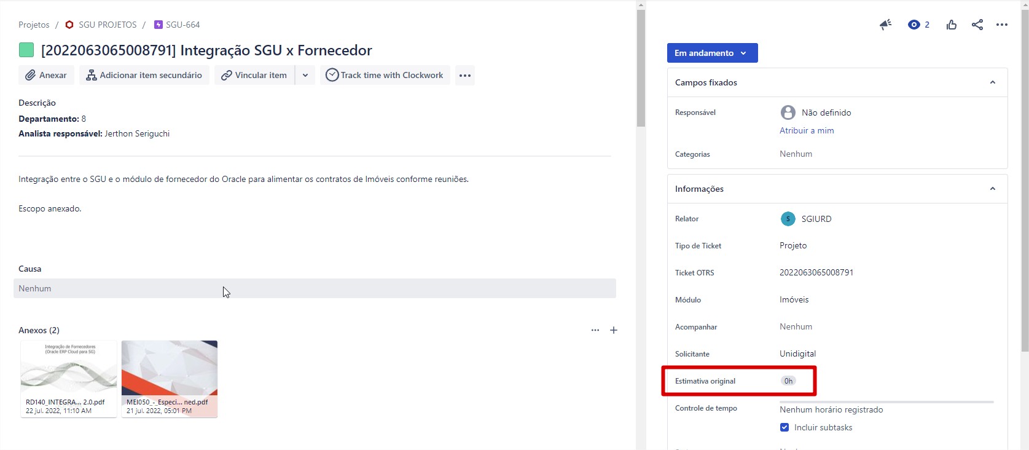This screenshot has height=450, width=1029.
Task: Click the Acompanhar Nenhum value
Action: (x=796, y=326)
